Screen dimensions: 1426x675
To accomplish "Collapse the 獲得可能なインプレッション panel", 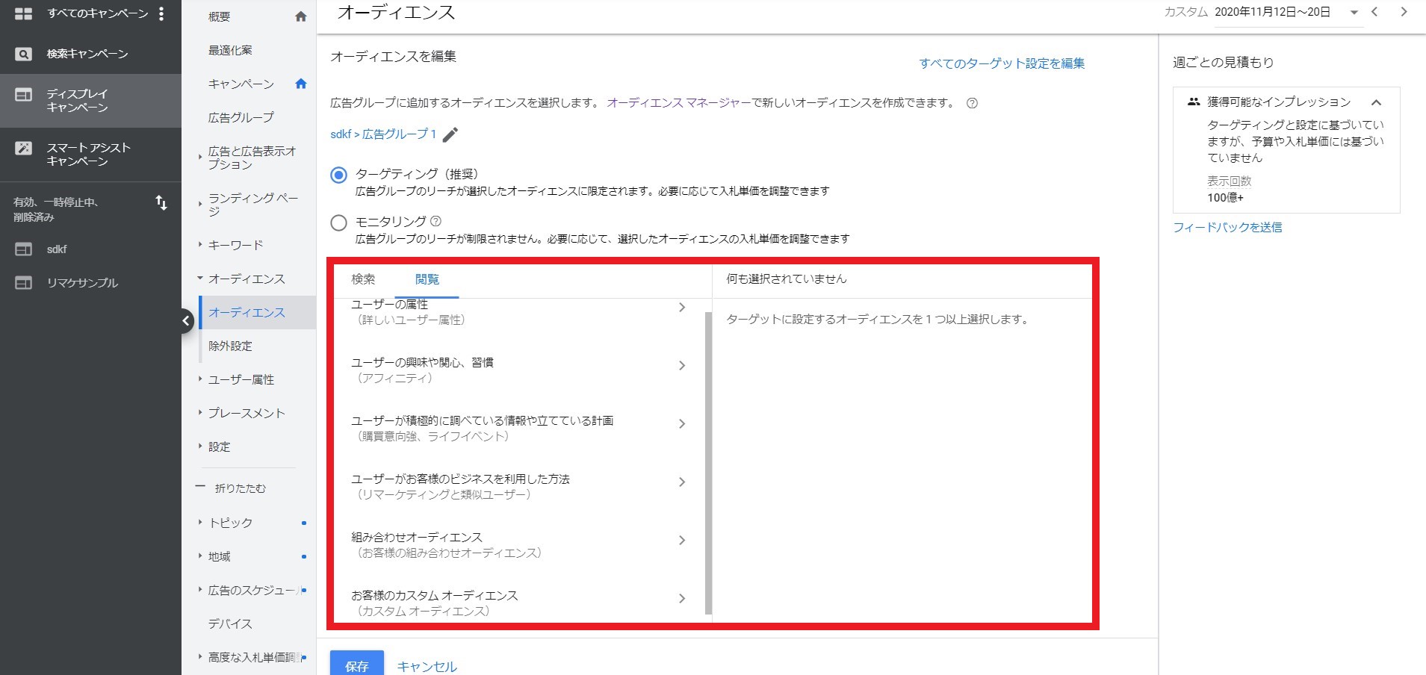I will click(1376, 102).
